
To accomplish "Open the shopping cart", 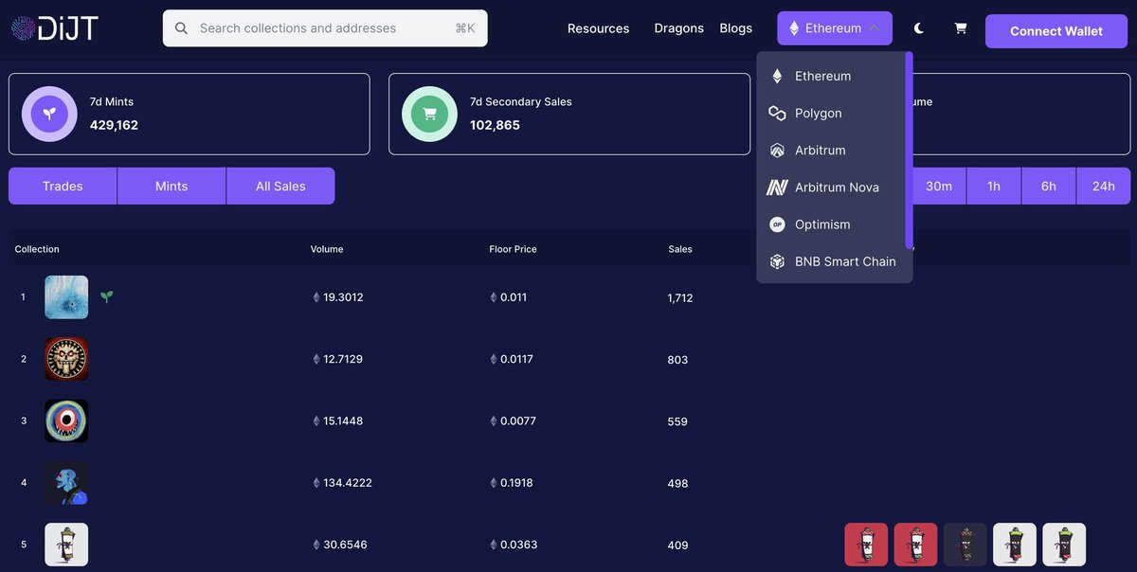I will (x=961, y=28).
